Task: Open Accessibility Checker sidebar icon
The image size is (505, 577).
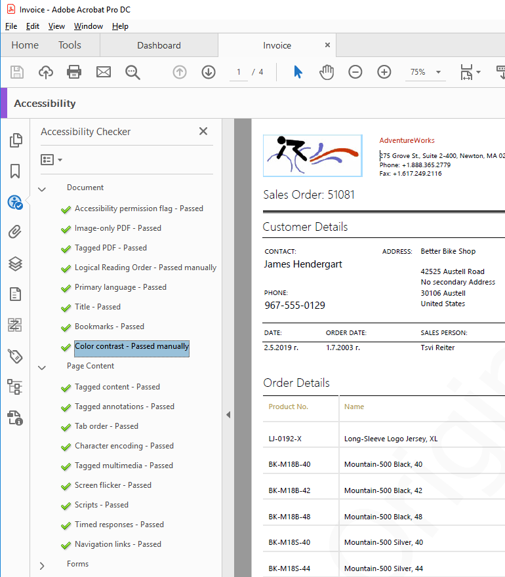Action: pyautogui.click(x=15, y=202)
